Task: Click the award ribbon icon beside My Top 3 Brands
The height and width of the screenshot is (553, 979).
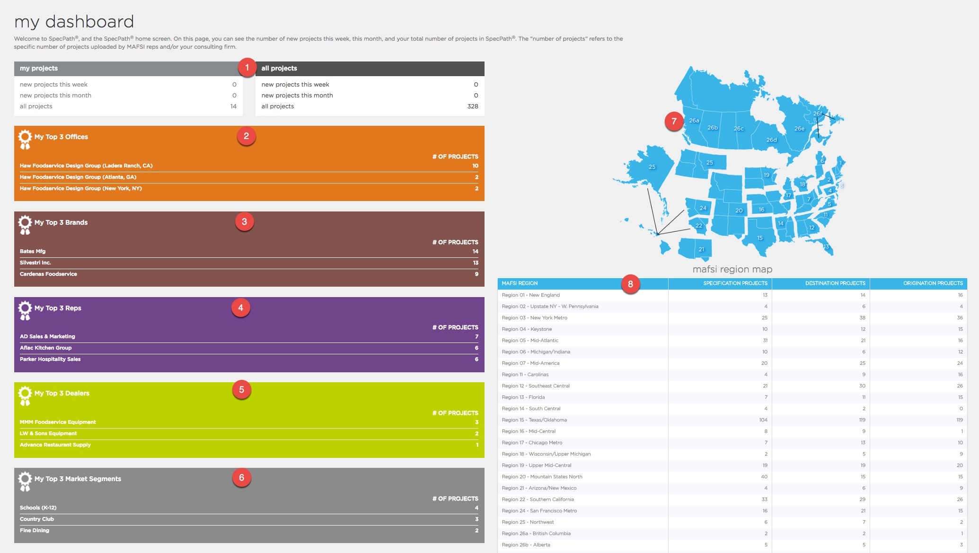Action: [25, 225]
